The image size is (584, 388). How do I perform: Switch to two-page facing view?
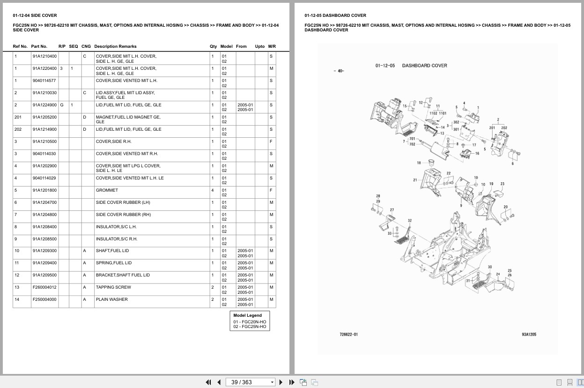click(x=580, y=382)
